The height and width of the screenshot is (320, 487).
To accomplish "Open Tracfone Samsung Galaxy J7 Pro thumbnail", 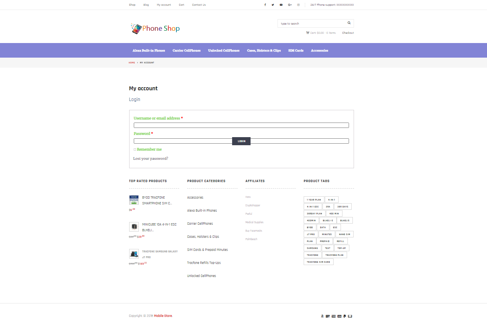I will coord(134,254).
